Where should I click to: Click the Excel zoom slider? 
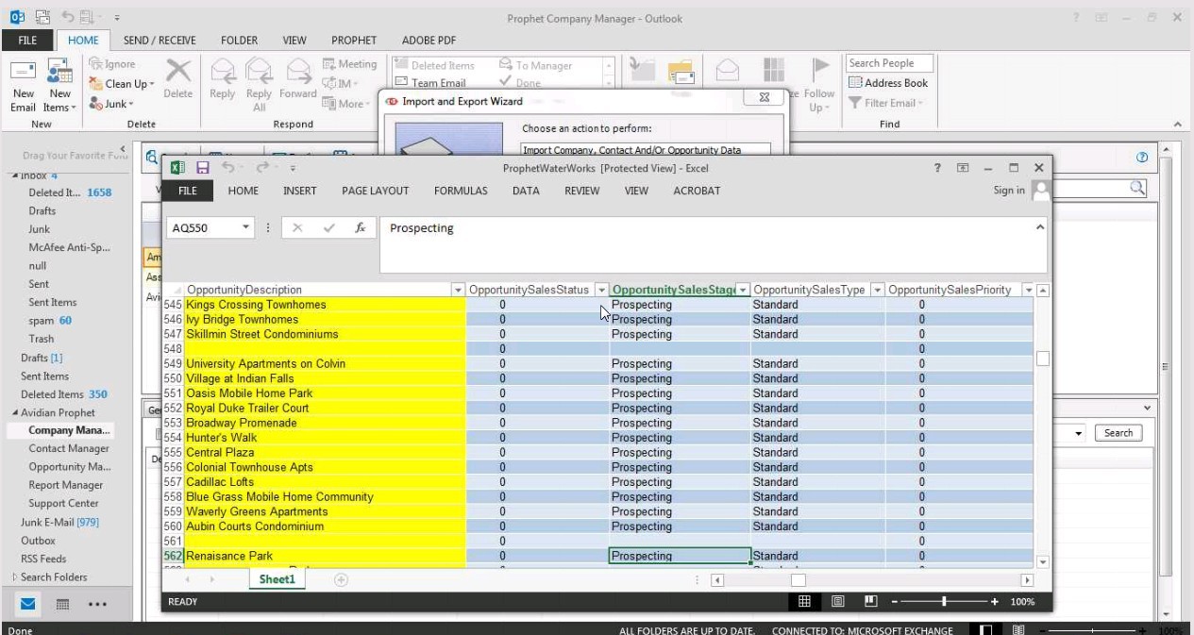(x=944, y=601)
